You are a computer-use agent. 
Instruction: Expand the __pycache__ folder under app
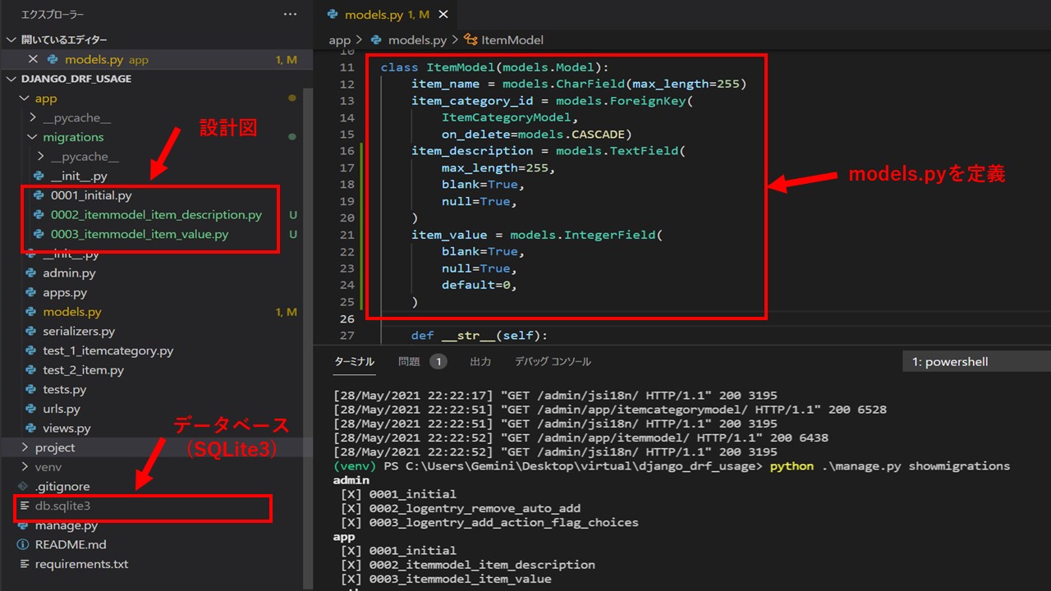coord(32,118)
